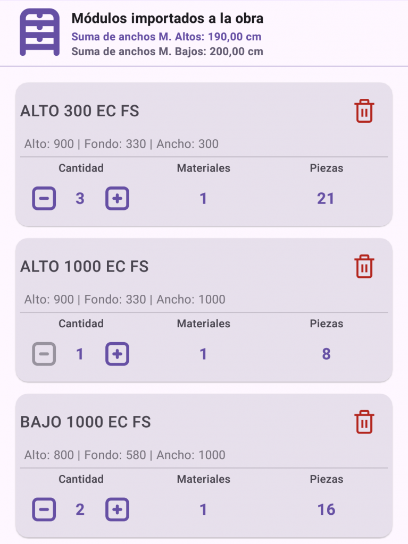Click the drawer cabinet icon in header
Image resolution: width=408 pixels, height=544 pixels.
tap(40, 32)
